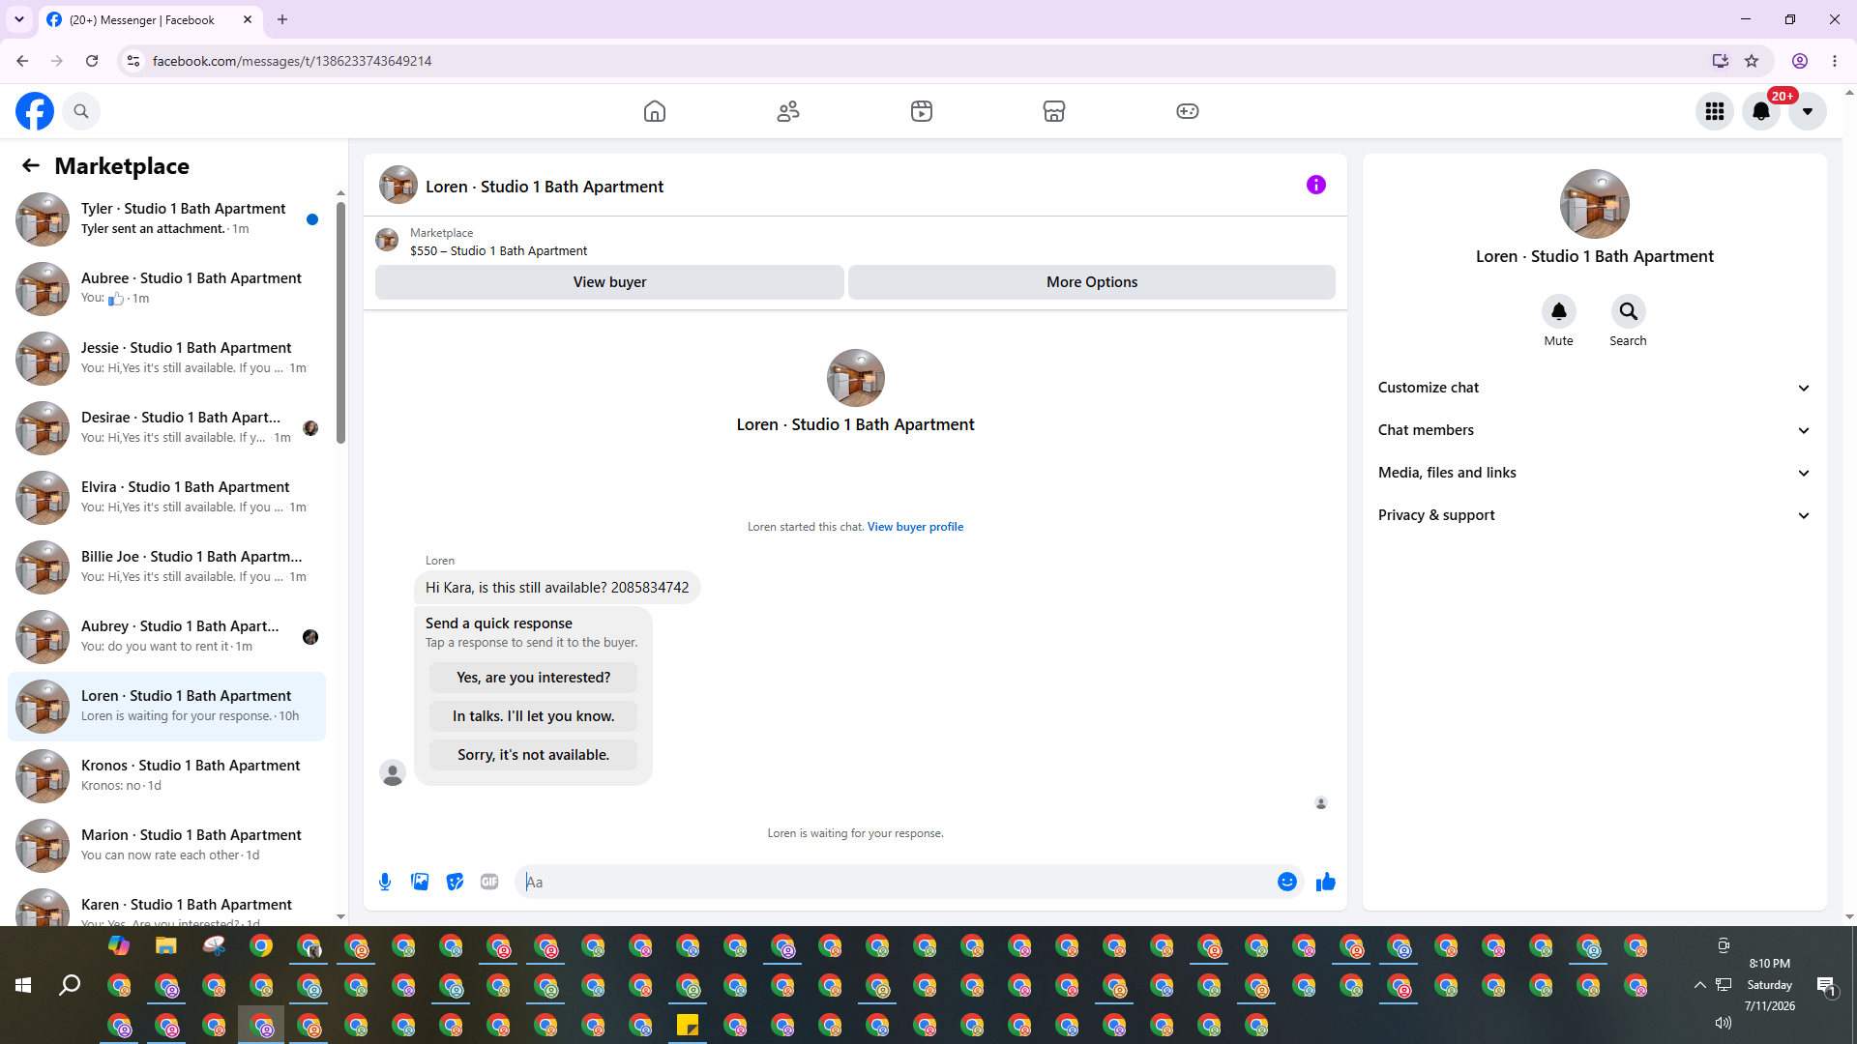Open the account dropdown arrow

(x=1808, y=111)
